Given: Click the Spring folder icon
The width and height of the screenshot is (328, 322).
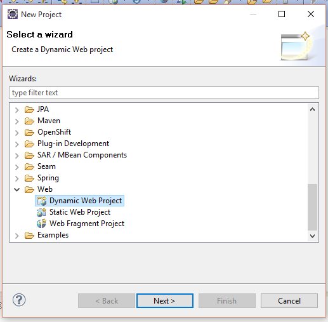Looking at the screenshot, I should (29, 178).
